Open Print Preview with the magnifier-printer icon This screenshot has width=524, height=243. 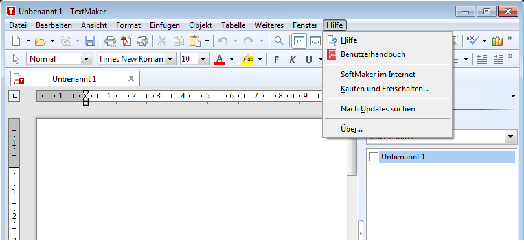pyautogui.click(x=142, y=41)
